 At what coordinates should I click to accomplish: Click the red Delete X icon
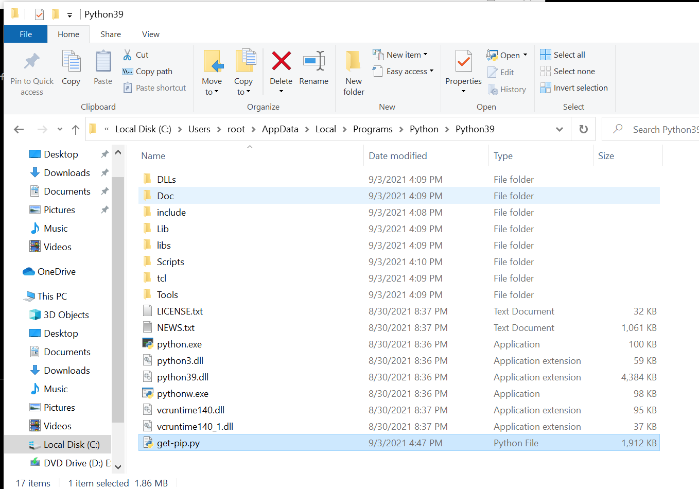tap(281, 61)
